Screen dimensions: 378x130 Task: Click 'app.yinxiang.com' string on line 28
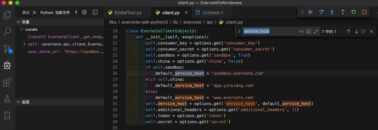[x=233, y=86]
